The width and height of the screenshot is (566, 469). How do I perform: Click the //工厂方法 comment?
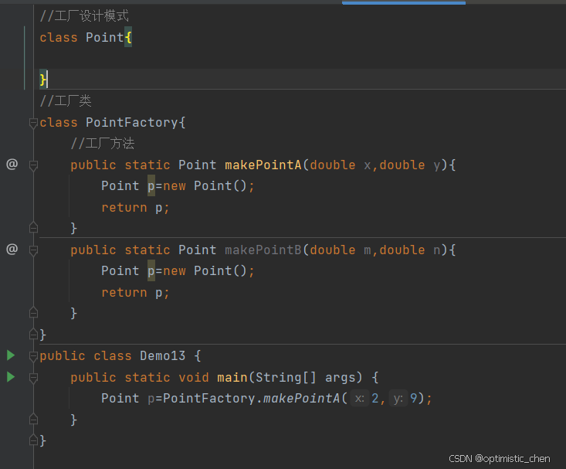103,144
